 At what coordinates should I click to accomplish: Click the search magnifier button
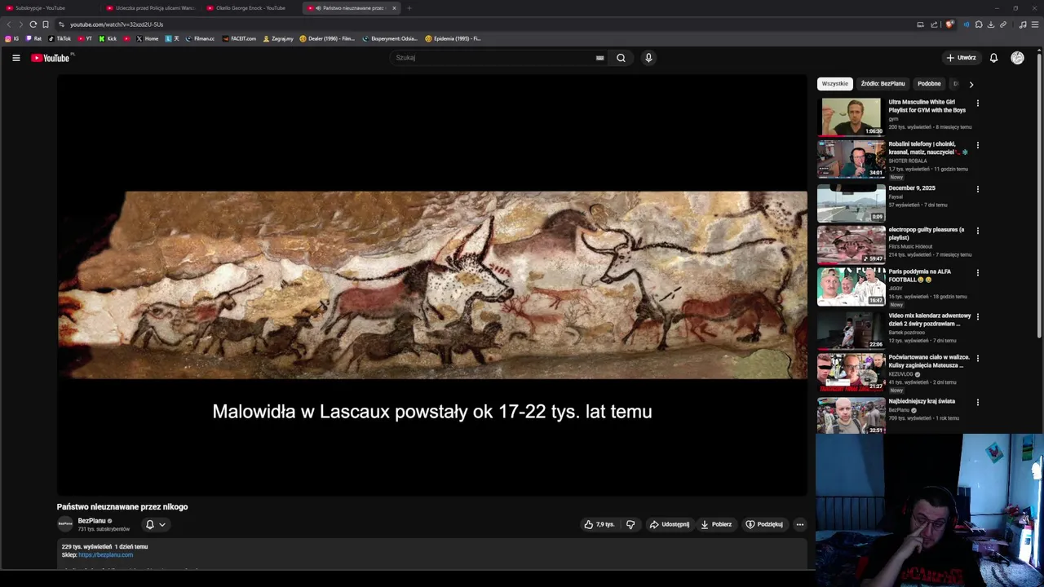(x=621, y=58)
